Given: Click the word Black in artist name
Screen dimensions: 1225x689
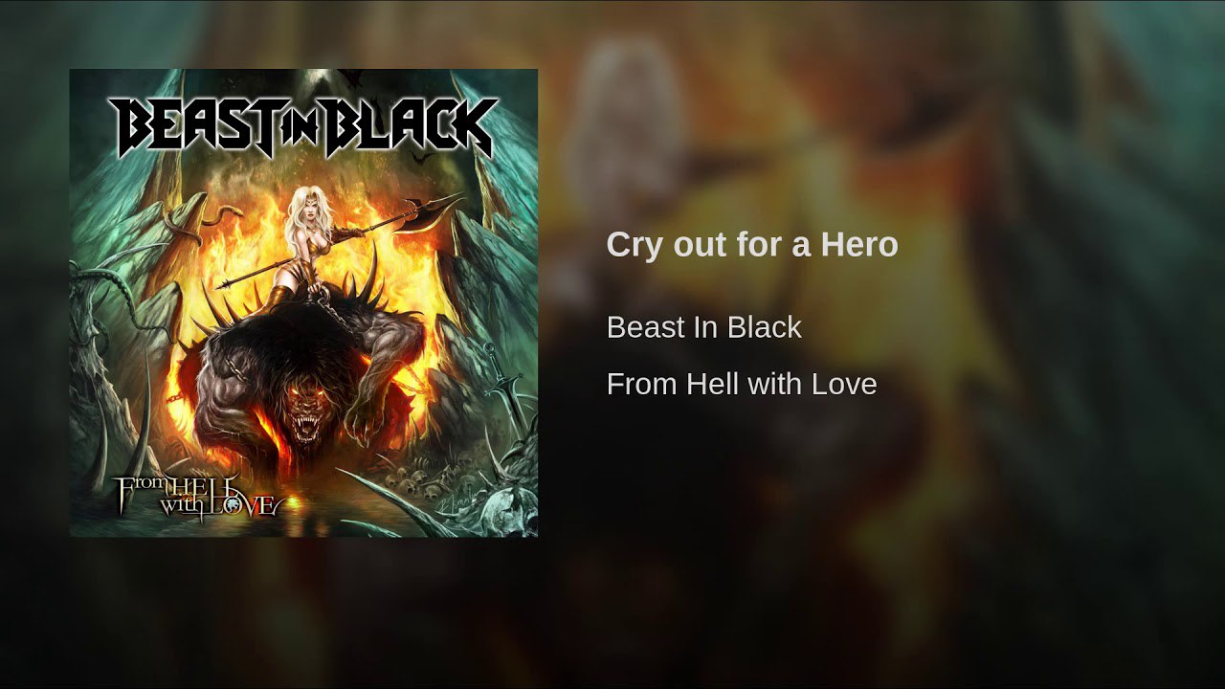Looking at the screenshot, I should click(x=764, y=327).
